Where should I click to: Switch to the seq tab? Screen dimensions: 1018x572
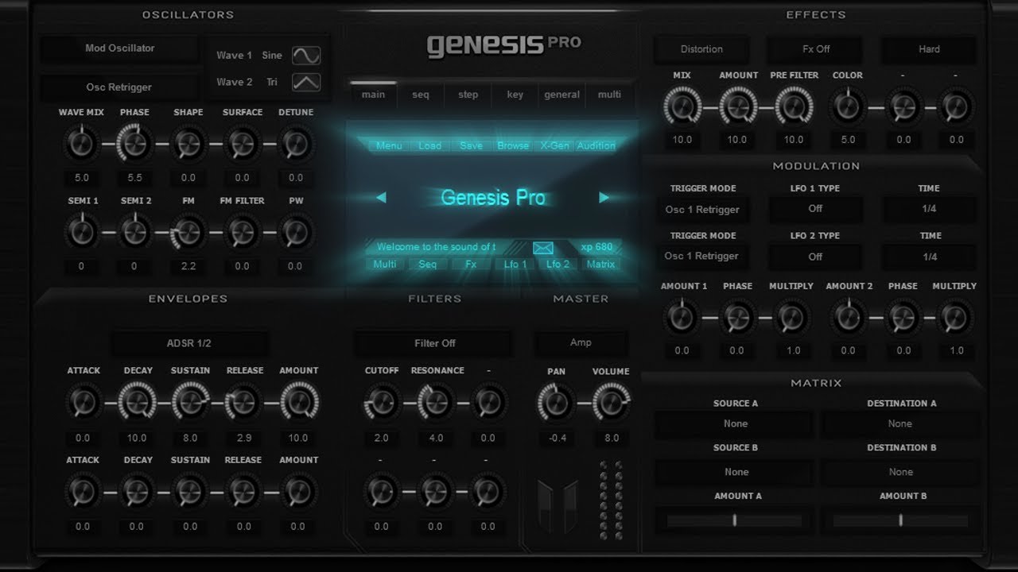click(x=421, y=95)
